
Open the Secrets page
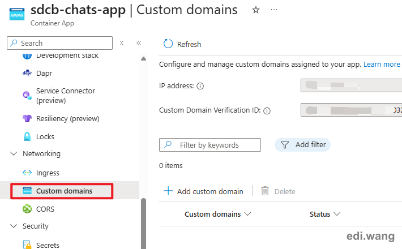coord(48,245)
